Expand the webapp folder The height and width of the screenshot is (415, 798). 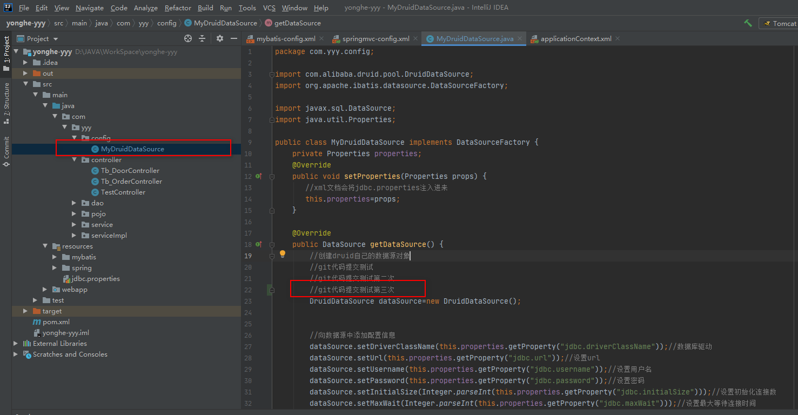45,290
